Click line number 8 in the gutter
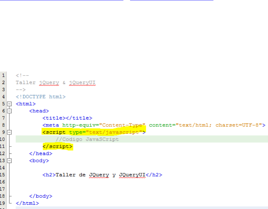Image resolution: width=268 pixels, height=209 pixels. 3,125
